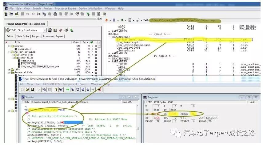Viewport: 263px width, 145px height.
Task: Switch to the Link Order tab
Action: pos(23,36)
